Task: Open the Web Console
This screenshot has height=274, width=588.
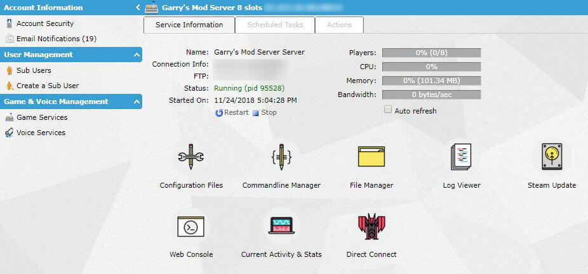Action: tap(190, 226)
